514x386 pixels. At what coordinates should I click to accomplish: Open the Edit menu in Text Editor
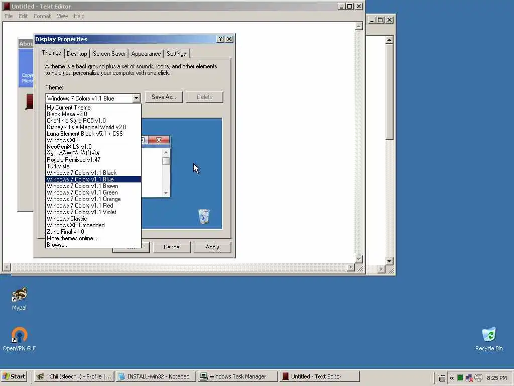pyautogui.click(x=23, y=16)
